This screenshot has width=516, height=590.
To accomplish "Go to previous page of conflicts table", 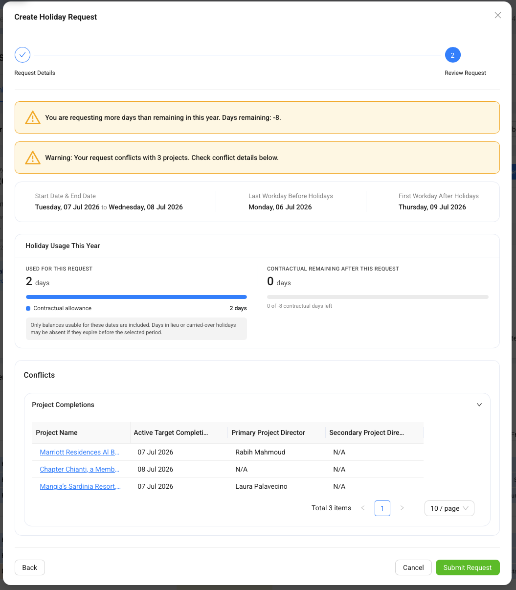I will click(363, 508).
